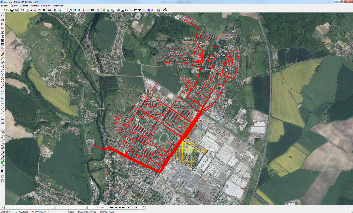Jump to the last simulation frame
The height and width of the screenshot is (213, 353).
124,207
